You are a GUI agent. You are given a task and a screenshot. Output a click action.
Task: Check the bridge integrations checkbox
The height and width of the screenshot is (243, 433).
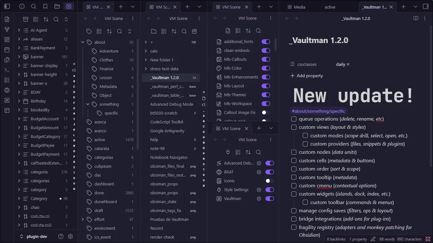tap(294, 219)
